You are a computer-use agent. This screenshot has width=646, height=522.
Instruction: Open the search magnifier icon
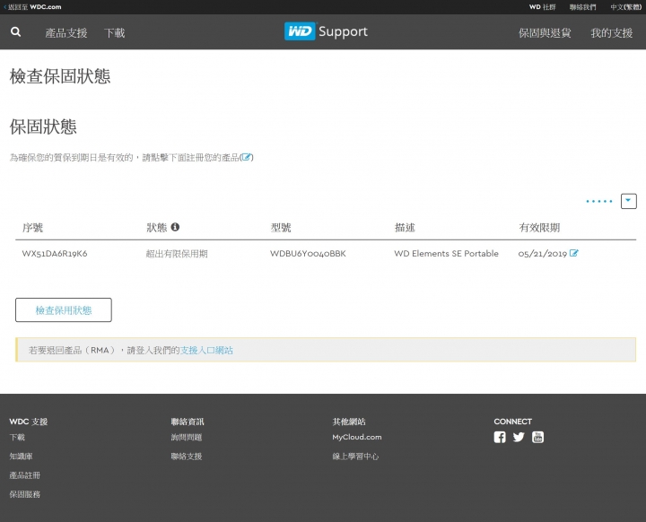[x=15, y=31]
